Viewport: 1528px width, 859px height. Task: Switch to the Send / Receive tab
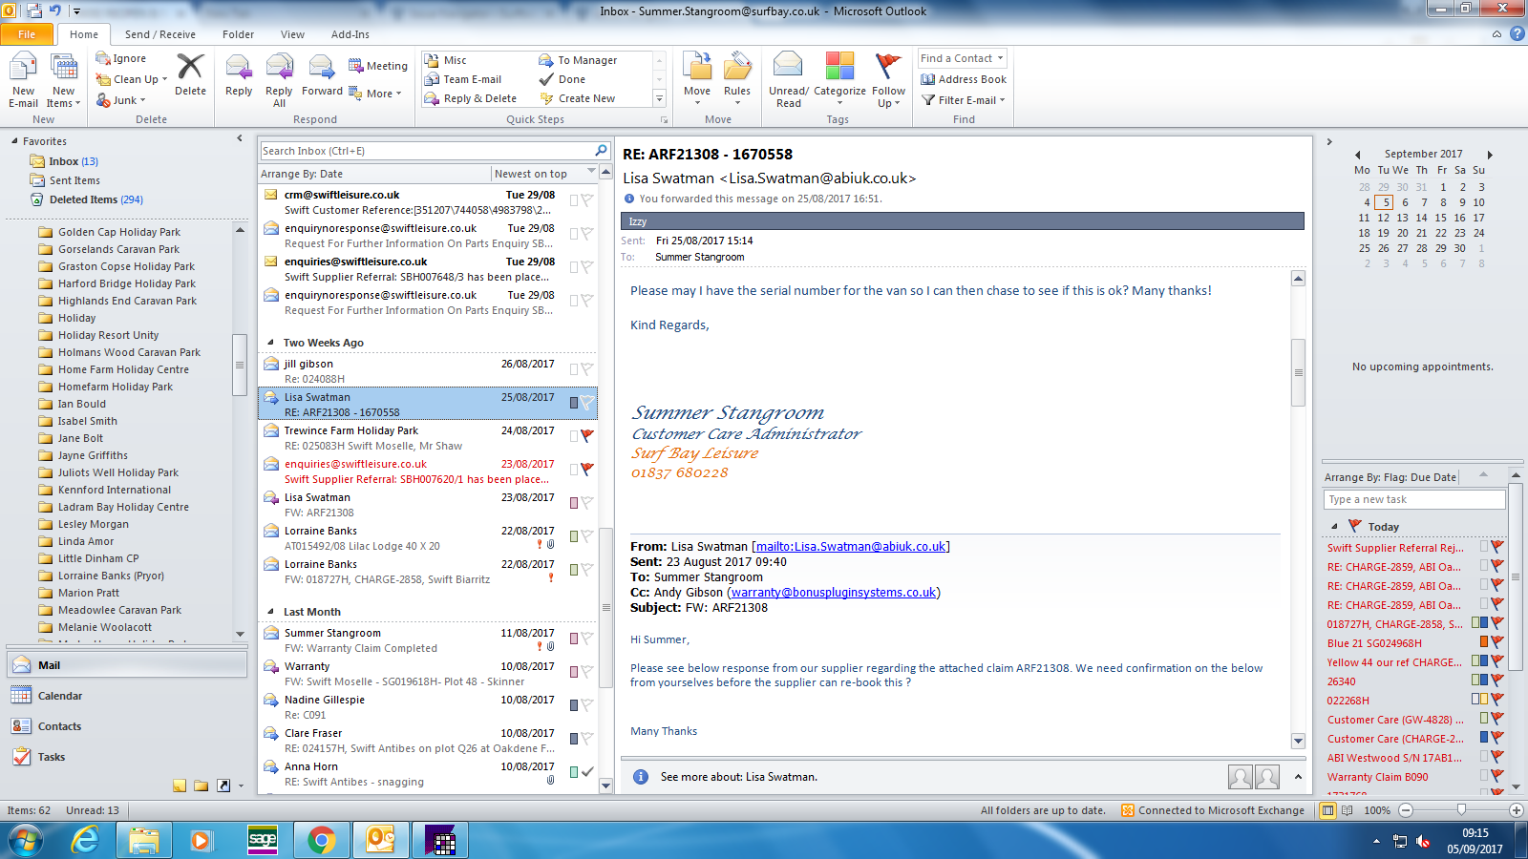coord(160,34)
